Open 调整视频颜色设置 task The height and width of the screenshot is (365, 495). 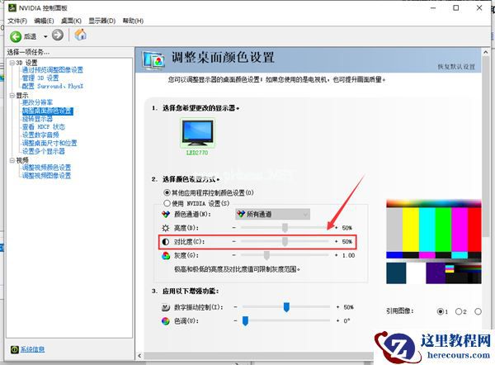point(46,168)
